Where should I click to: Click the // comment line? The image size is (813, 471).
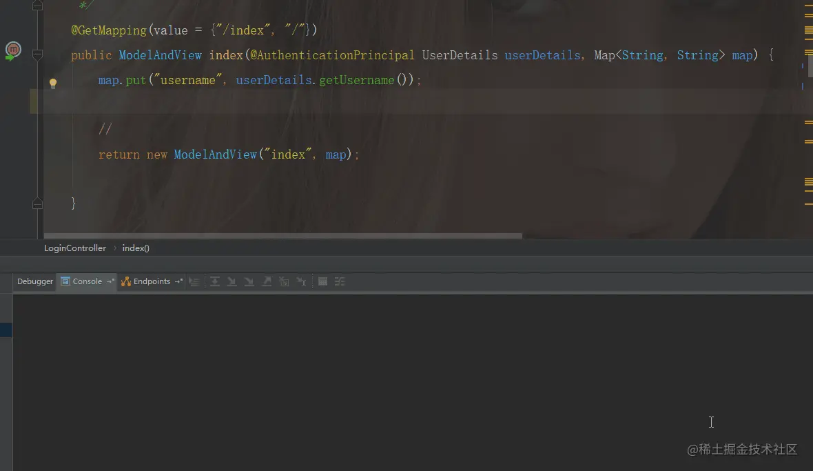pos(105,129)
